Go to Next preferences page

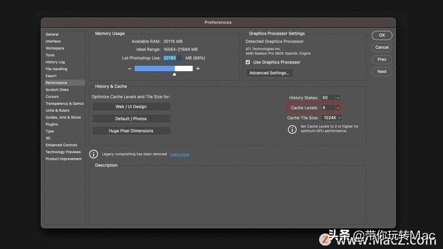[382, 72]
